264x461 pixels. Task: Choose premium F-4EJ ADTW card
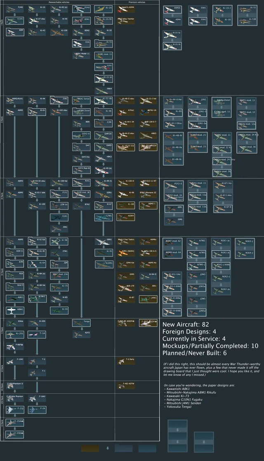point(126,385)
